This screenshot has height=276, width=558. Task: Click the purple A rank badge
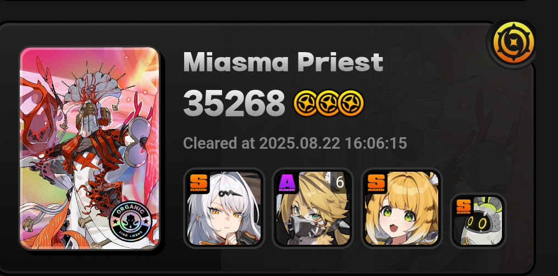pyautogui.click(x=288, y=183)
